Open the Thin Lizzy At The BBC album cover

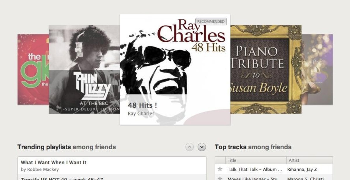[x=84, y=69]
